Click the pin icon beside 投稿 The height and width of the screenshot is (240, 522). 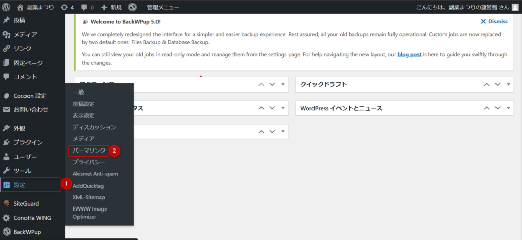6,20
